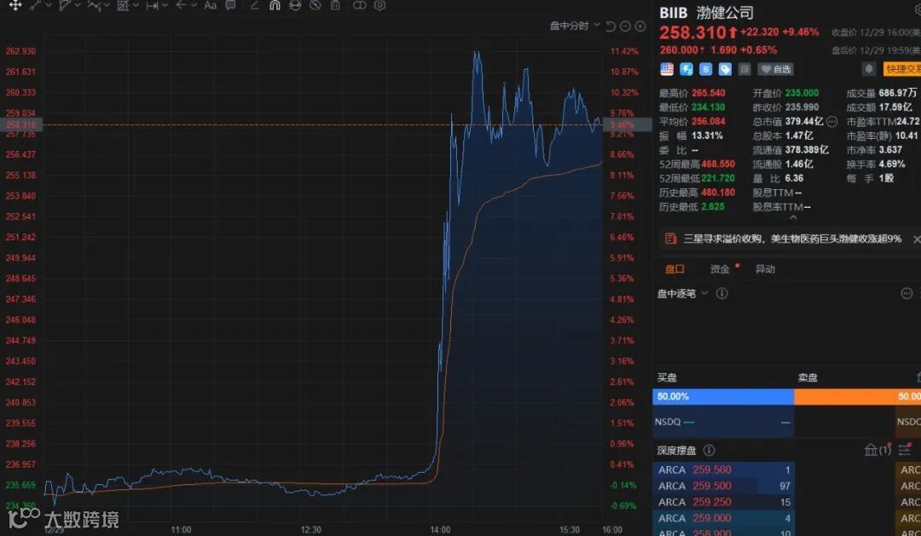Open trend line tool options arrow
Screen dimensions: 921x536
pyautogui.click(x=48, y=5)
